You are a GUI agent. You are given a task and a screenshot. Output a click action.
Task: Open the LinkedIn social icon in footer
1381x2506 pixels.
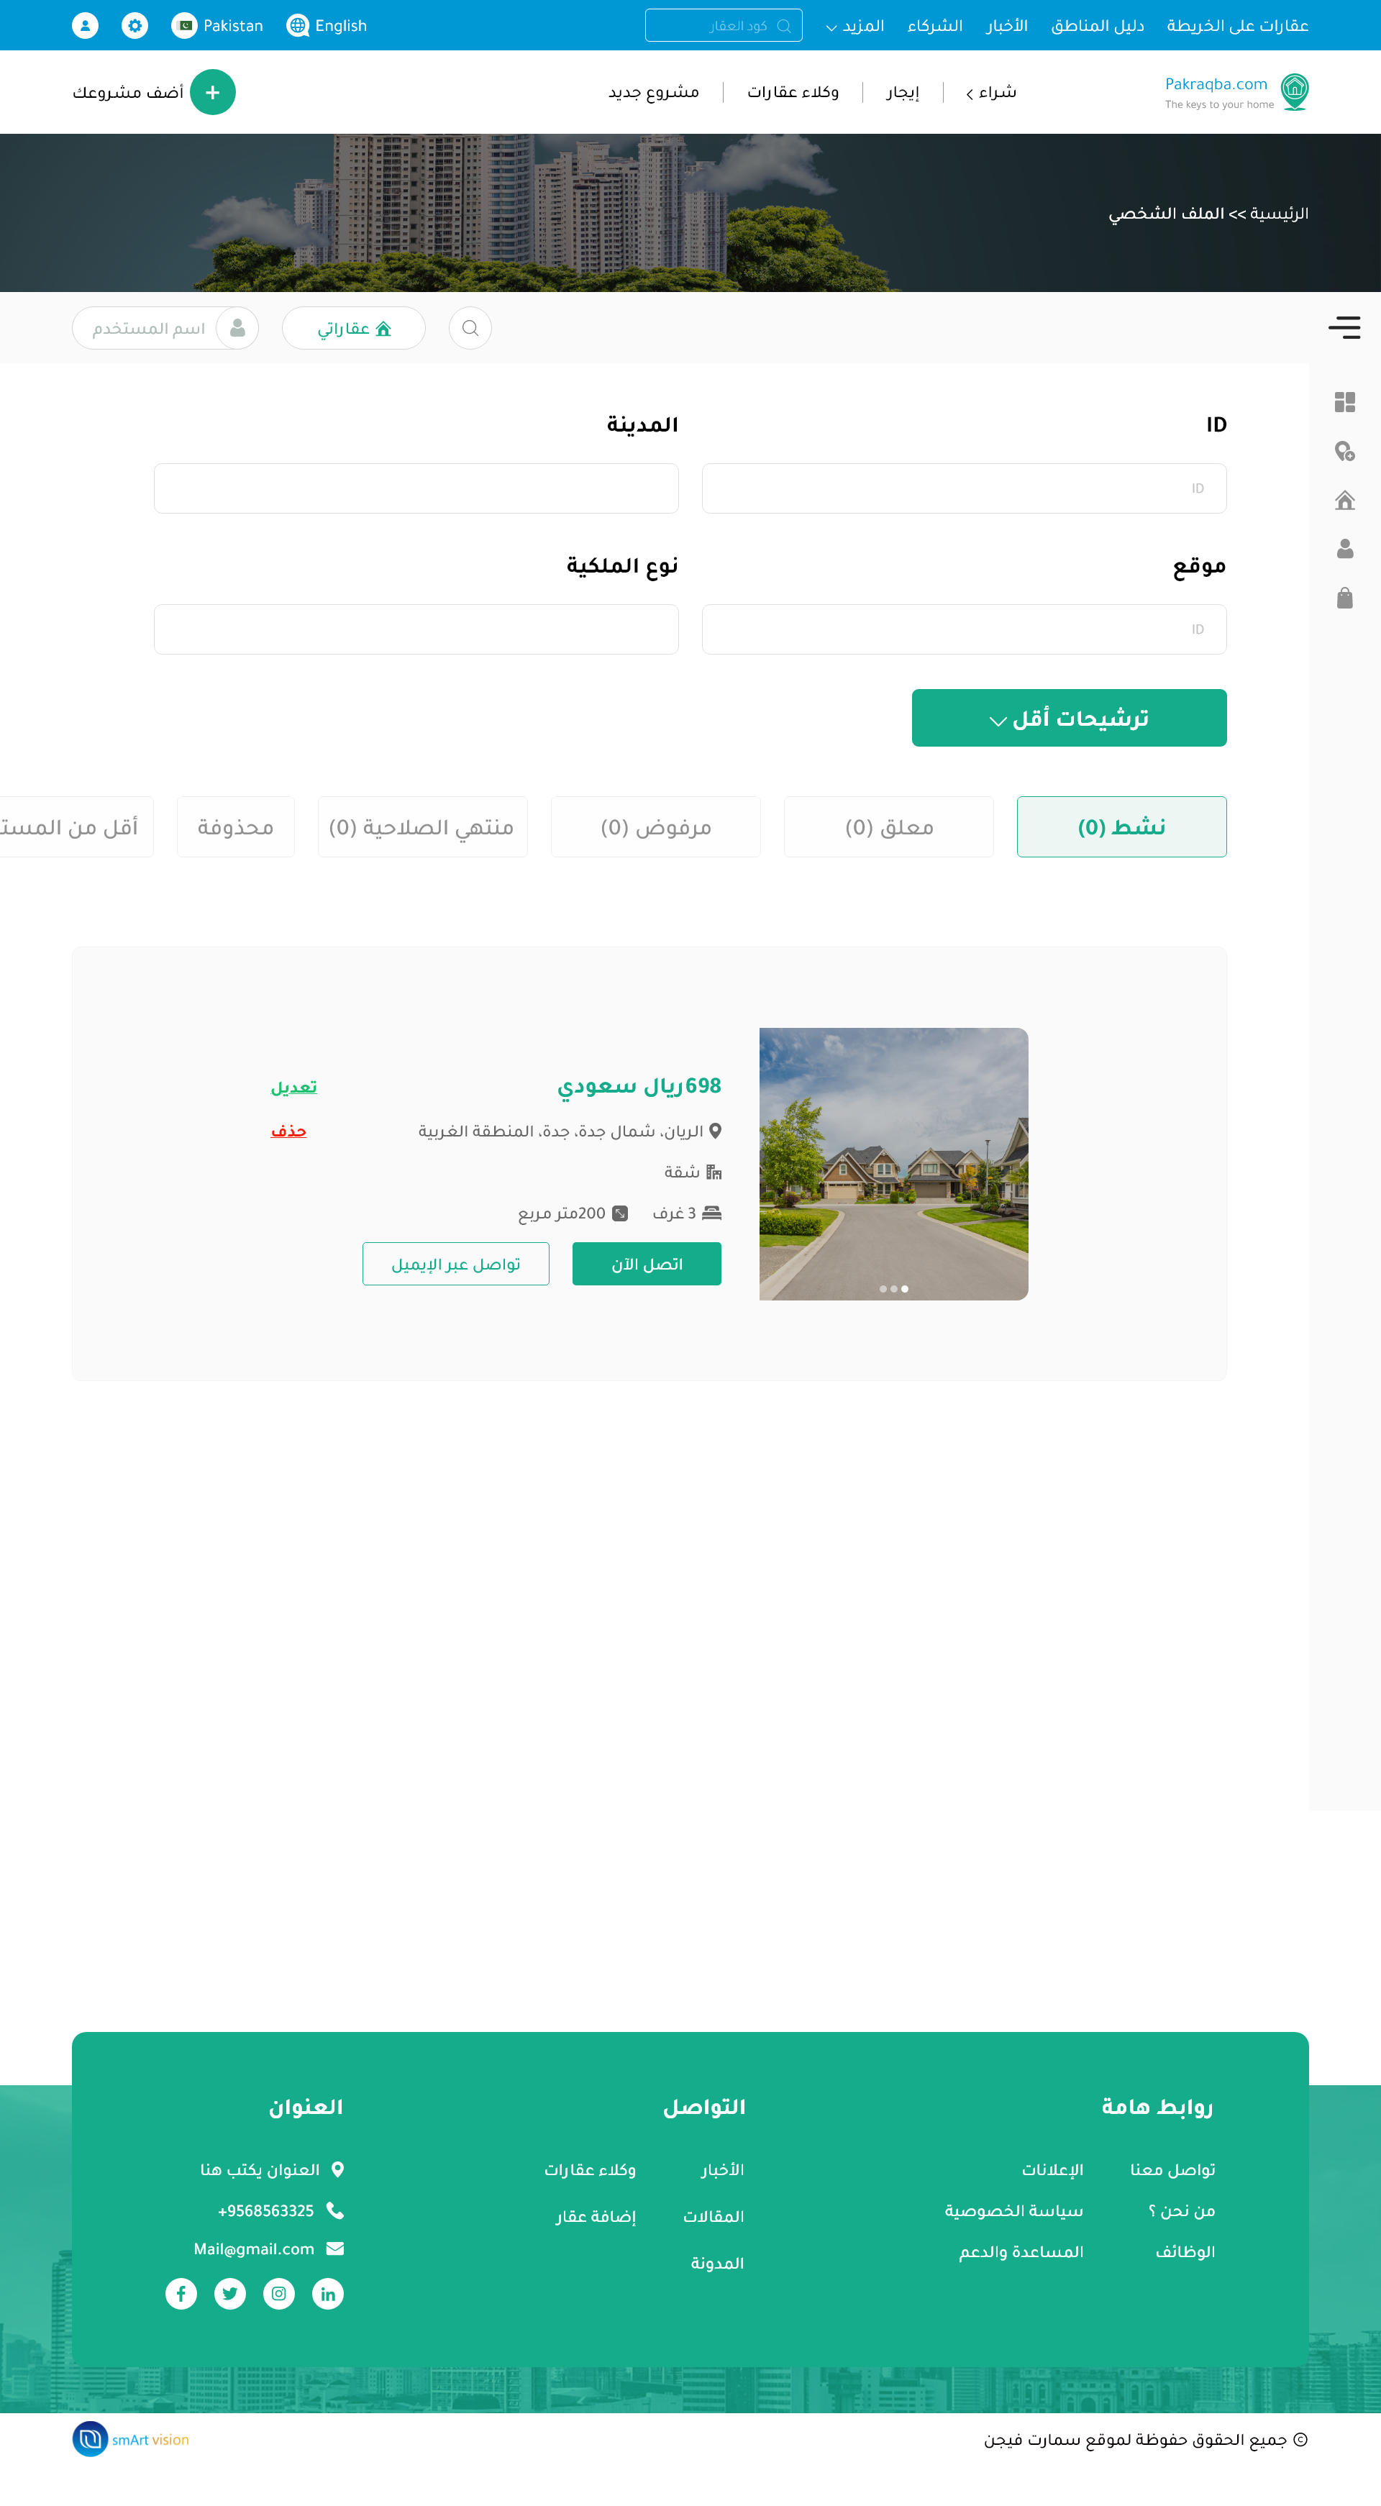coord(328,2294)
